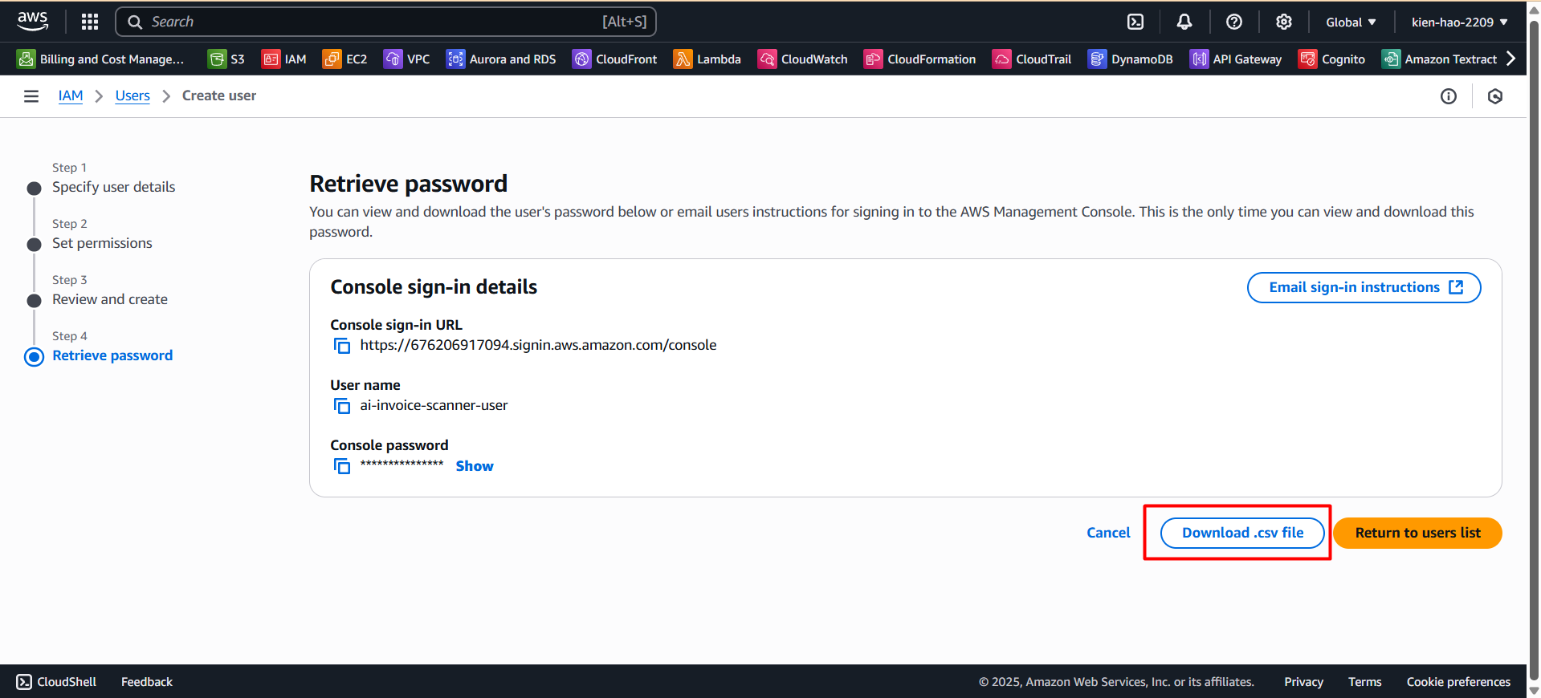Open the settings gear in header
The height and width of the screenshot is (698, 1541).
1284,22
